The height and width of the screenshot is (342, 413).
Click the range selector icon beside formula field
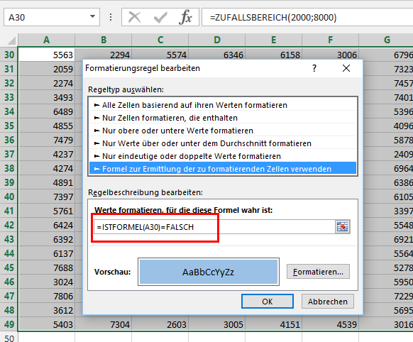[342, 226]
